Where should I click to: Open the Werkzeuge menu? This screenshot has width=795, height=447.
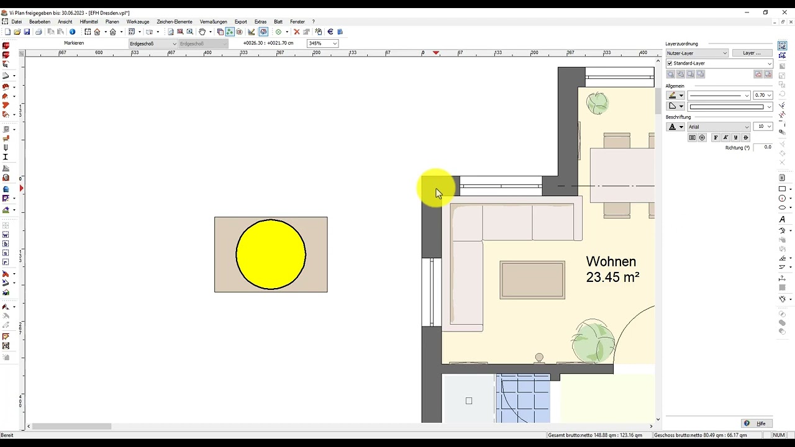[138, 22]
